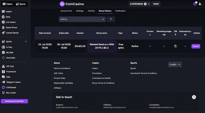Email affiliates@coincasino.com
205x113 pixels.
click(x=114, y=107)
